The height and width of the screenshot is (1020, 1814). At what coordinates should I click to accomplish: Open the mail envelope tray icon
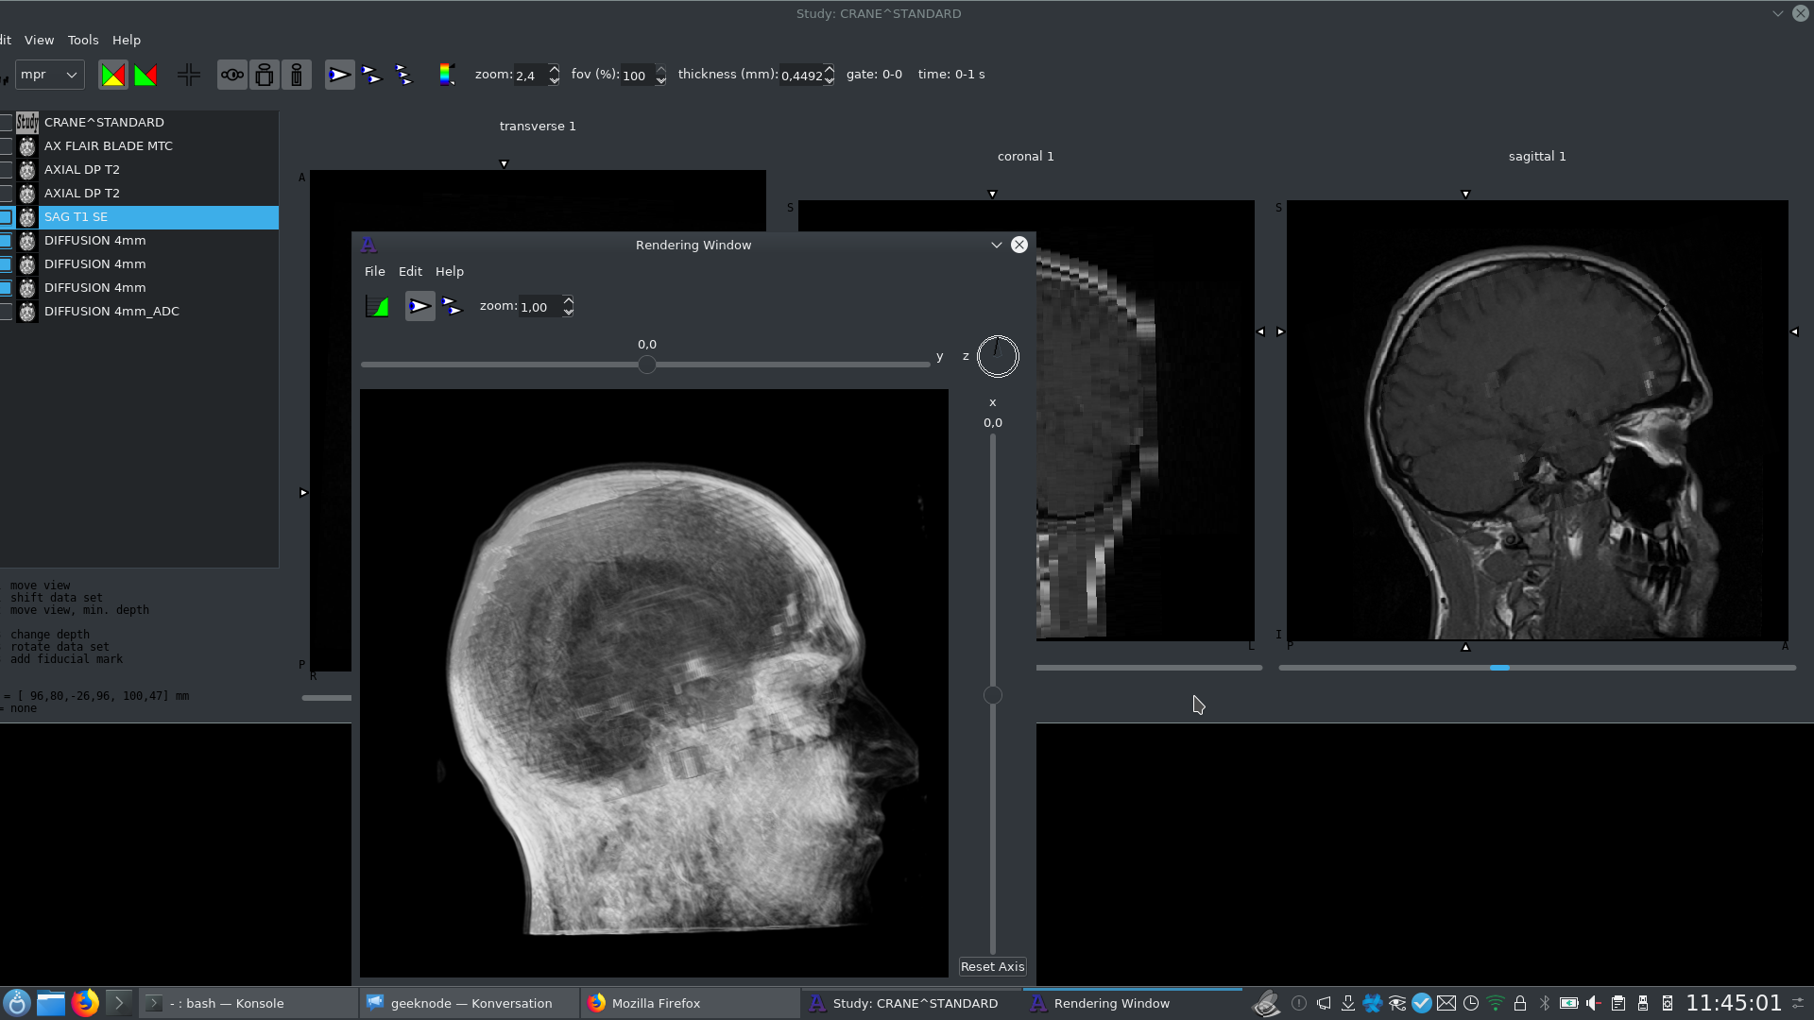click(1446, 1003)
